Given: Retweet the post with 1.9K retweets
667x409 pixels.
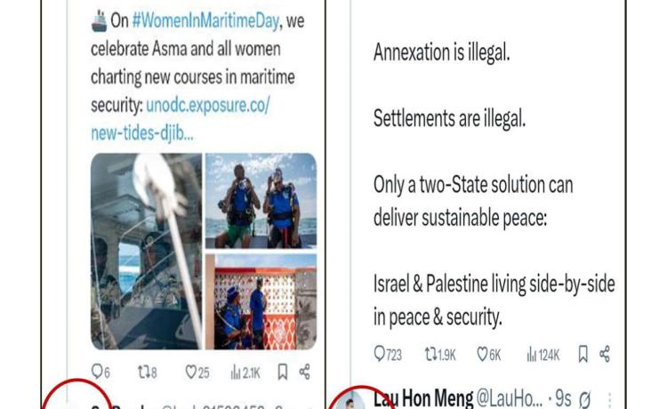Looking at the screenshot, I should point(440,354).
